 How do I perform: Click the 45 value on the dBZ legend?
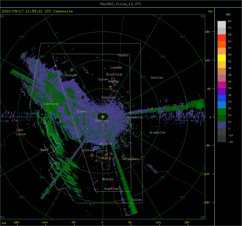[x=230, y=75]
